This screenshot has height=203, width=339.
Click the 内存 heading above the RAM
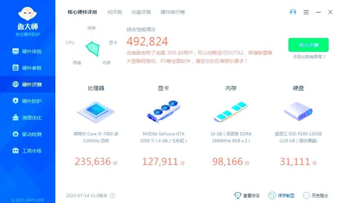(231, 88)
